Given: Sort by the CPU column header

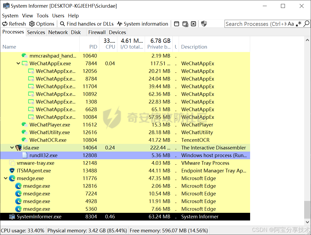Looking at the screenshot, I should [108, 44].
